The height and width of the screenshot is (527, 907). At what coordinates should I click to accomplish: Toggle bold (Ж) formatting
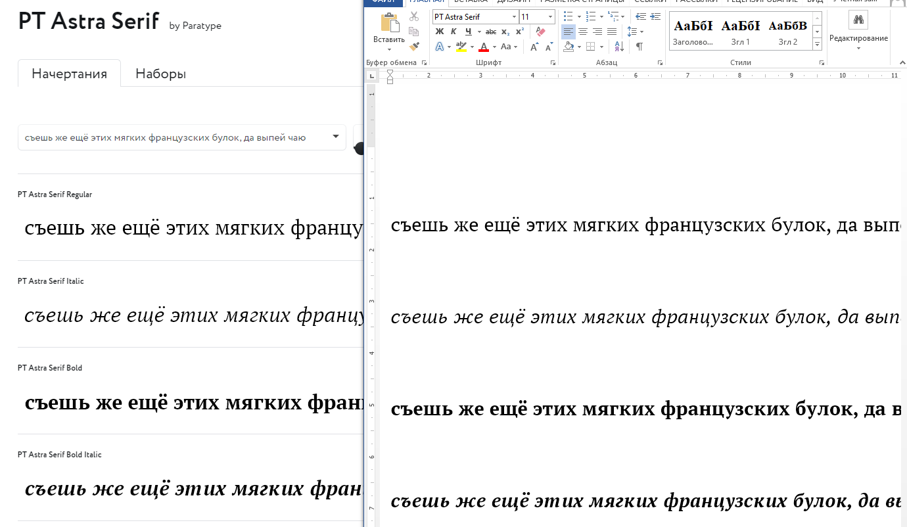(440, 32)
